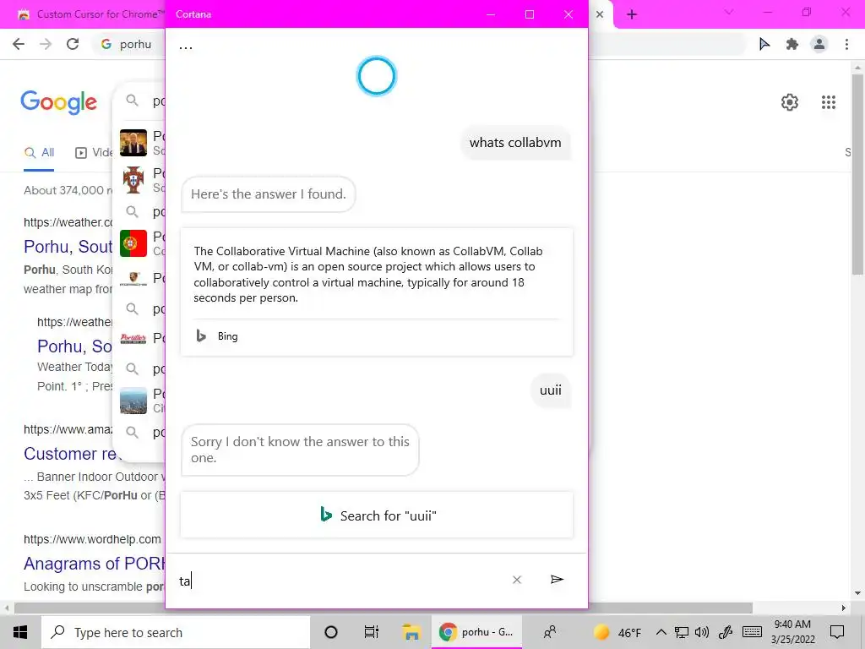This screenshot has width=865, height=649.
Task: Open Windows Ink pen tray icon
Action: pos(726,632)
